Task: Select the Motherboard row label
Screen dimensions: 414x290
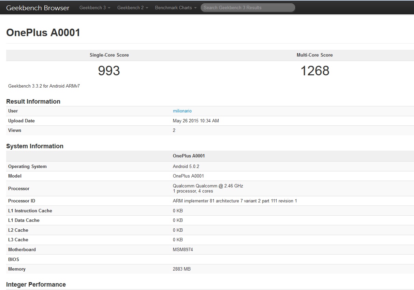Action: pos(22,250)
